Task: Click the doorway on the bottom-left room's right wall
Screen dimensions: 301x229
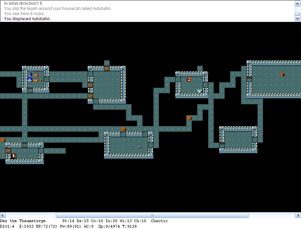Action: pyautogui.click(x=41, y=150)
